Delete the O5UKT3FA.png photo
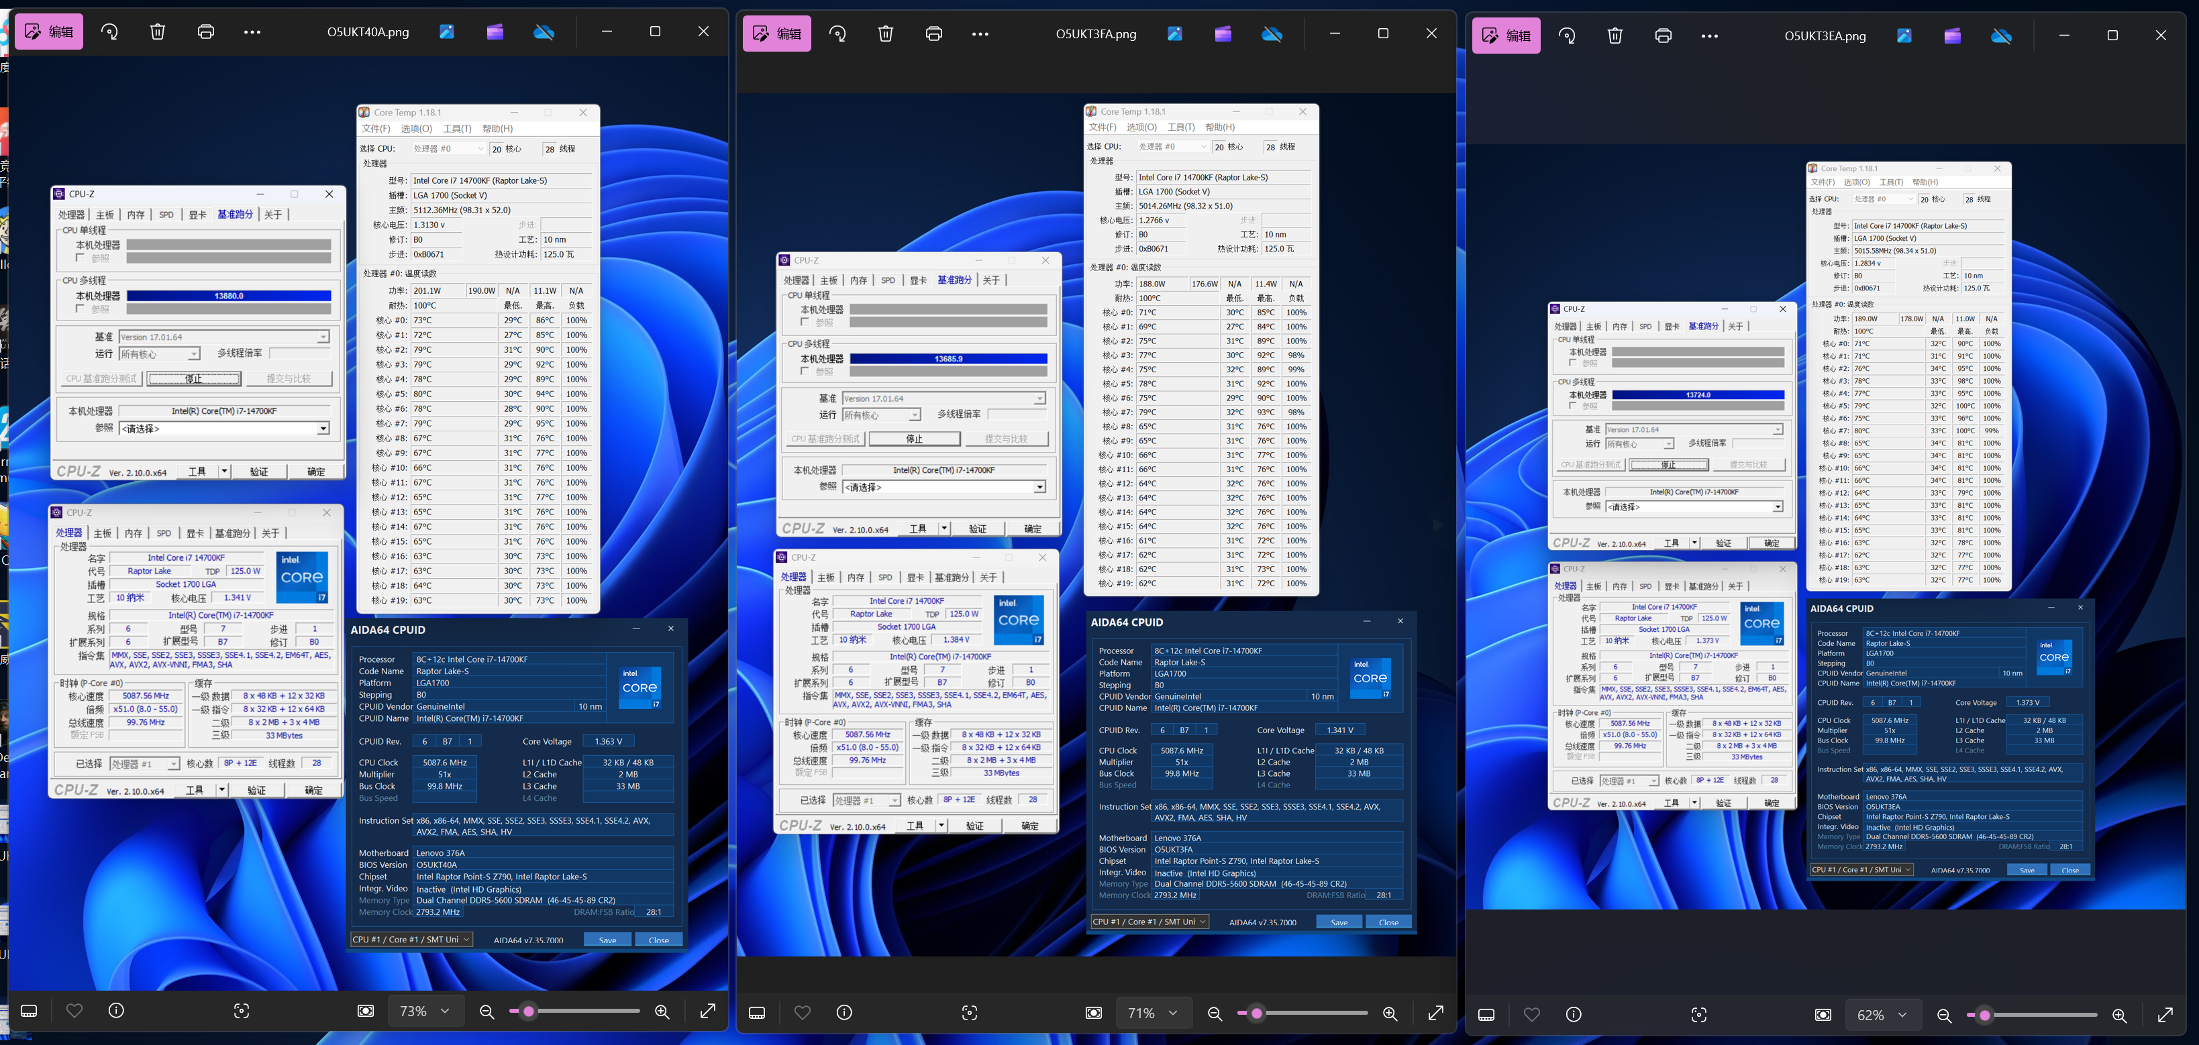This screenshot has width=2199, height=1045. tap(886, 34)
